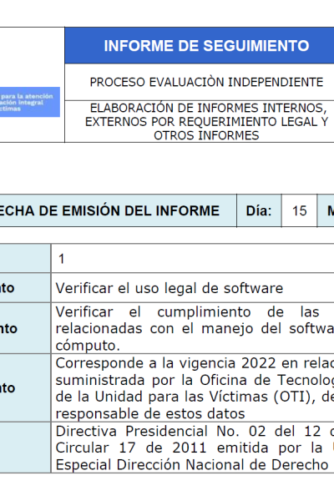Click the suministrada por la Oficina line
334x501 pixels.
point(195,380)
